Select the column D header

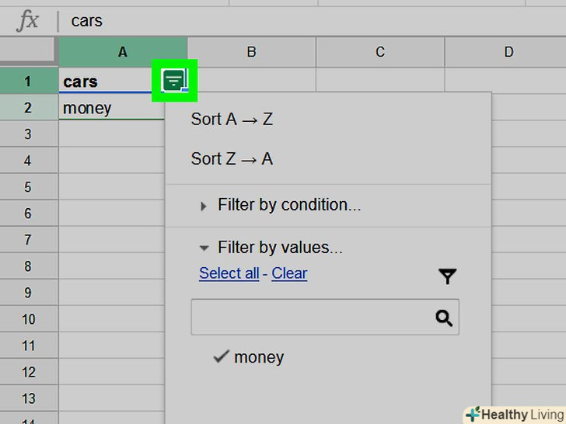click(508, 52)
